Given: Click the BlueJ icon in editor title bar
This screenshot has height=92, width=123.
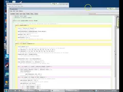Looking at the screenshot, I should click(11, 9).
